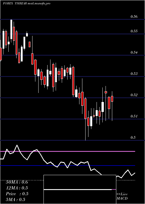Click the pink horizontal line in indicator panel
This screenshot has height=204, width=145.
pos(68,152)
